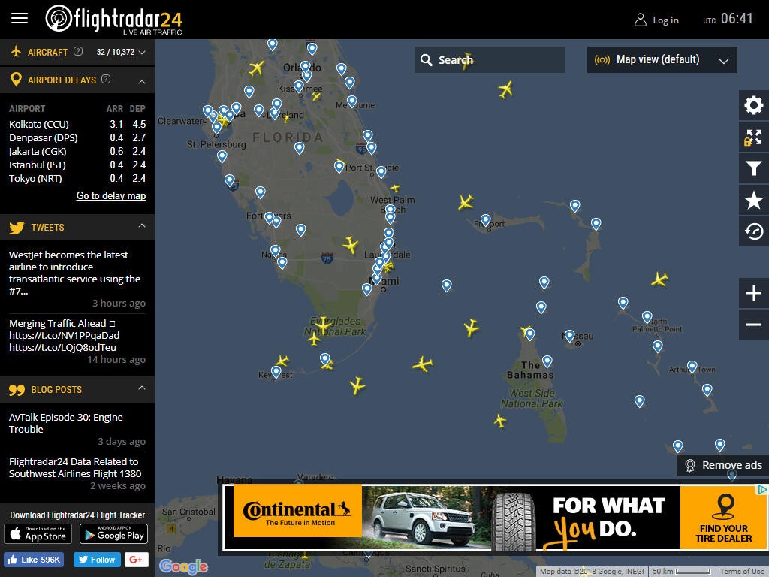This screenshot has width=769, height=577.
Task: Click the Airport Delays pin icon
Action: pos(17,80)
